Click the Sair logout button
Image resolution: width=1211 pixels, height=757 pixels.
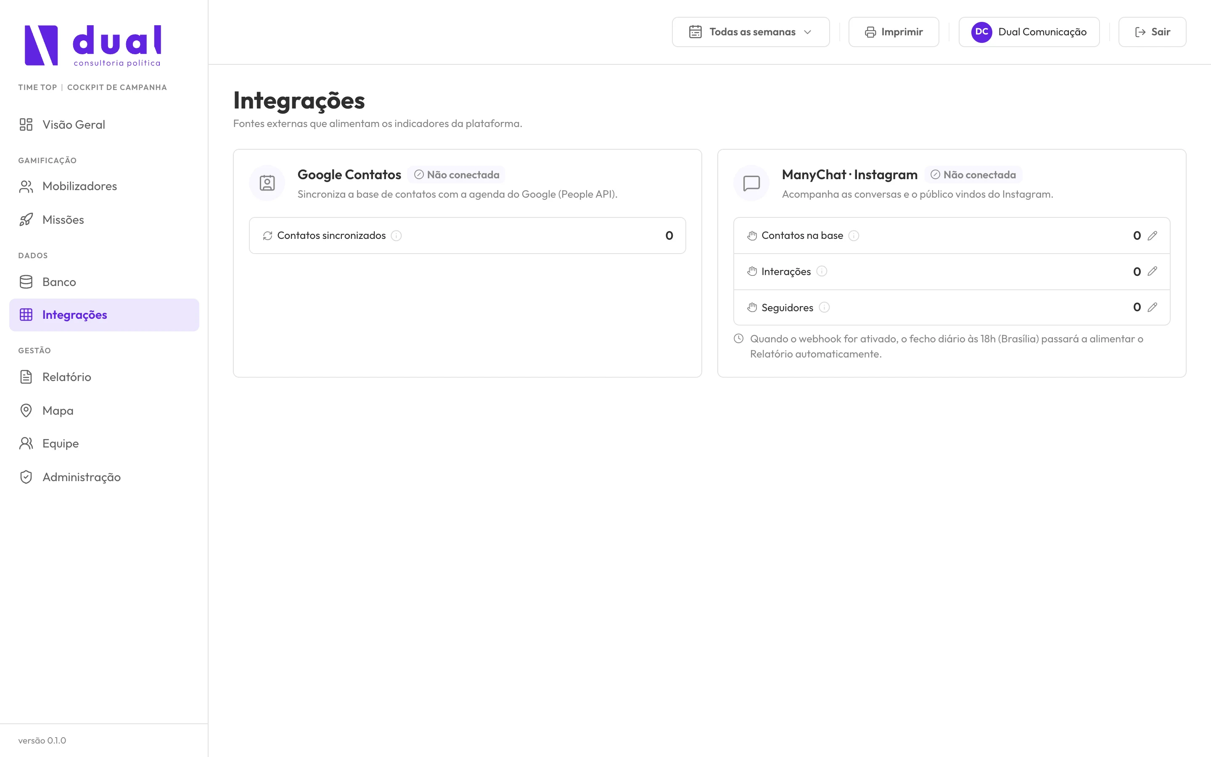pos(1152,32)
